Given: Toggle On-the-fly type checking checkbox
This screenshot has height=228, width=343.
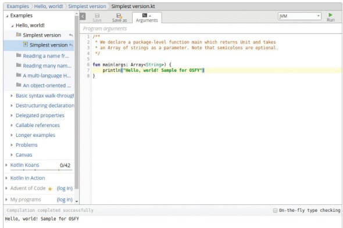Looking at the screenshot, I should tap(275, 211).
